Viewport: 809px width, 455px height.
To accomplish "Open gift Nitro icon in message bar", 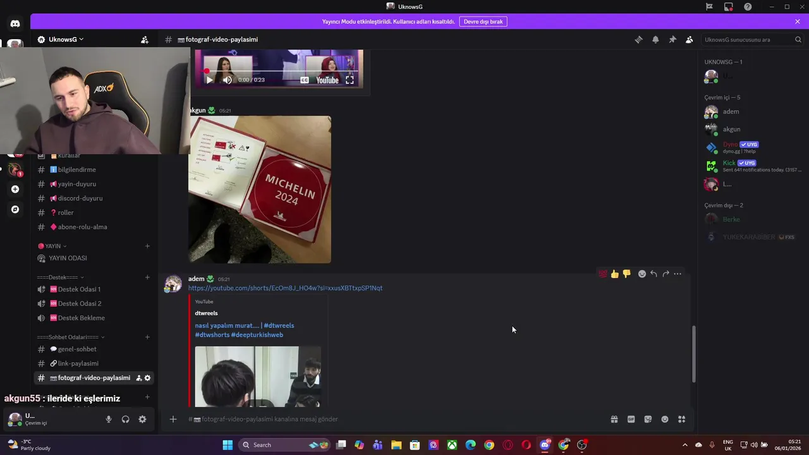I will click(614, 419).
